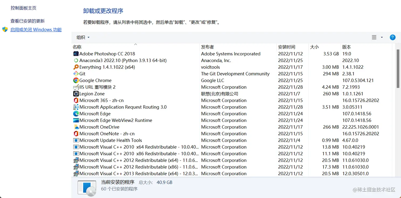This screenshot has height=198, width=401.
Task: Open 控制面板主页 link
Action: (x=24, y=8)
